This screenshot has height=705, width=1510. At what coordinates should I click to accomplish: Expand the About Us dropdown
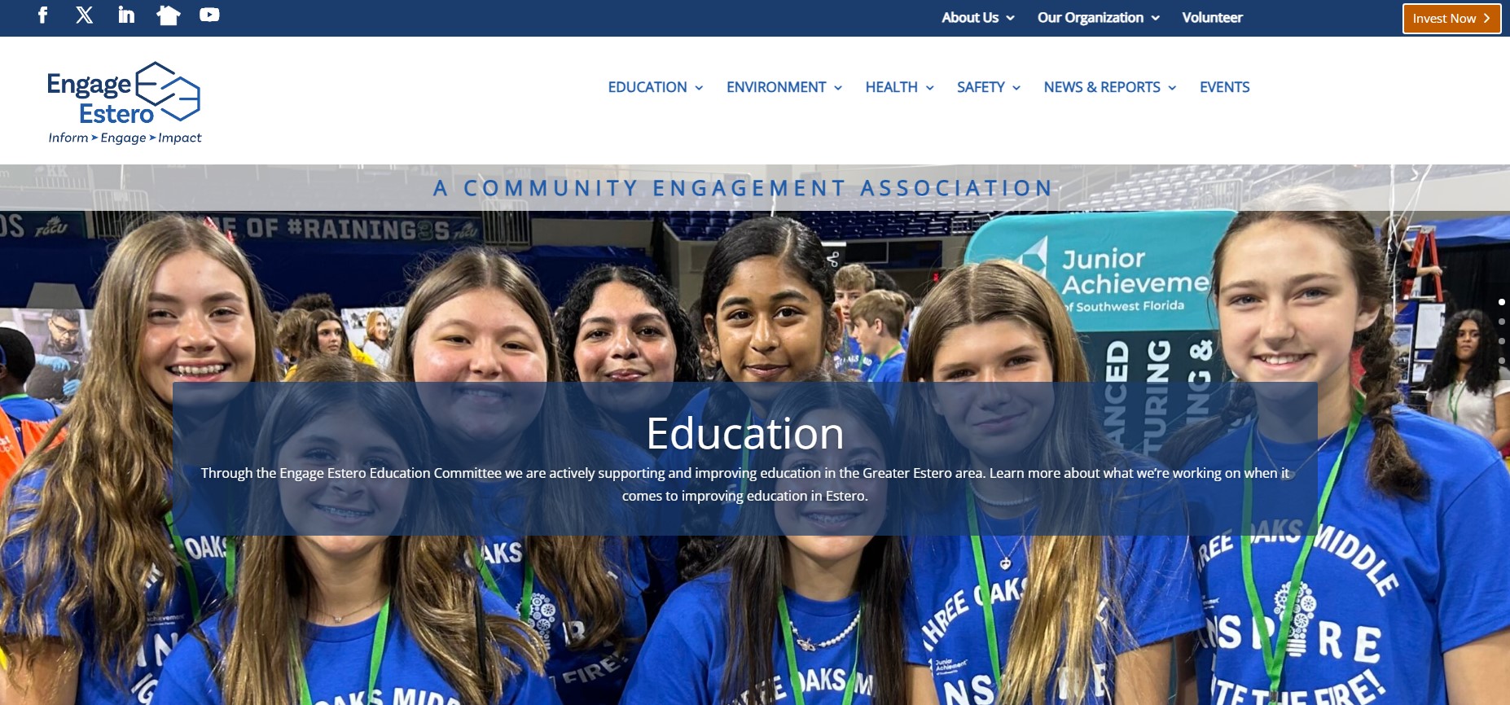978,18
